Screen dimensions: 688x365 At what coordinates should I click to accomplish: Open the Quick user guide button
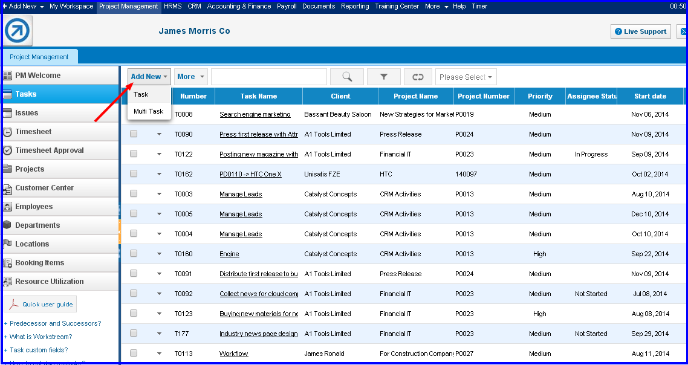point(41,304)
